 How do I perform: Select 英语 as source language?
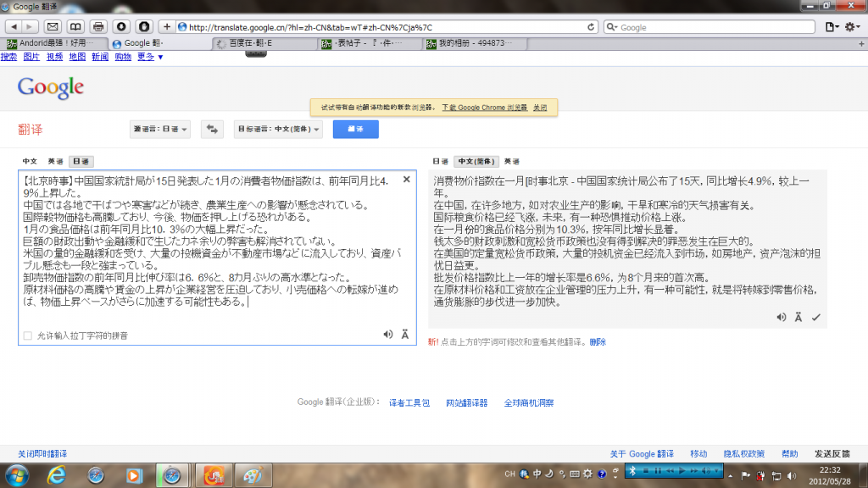[x=55, y=161]
